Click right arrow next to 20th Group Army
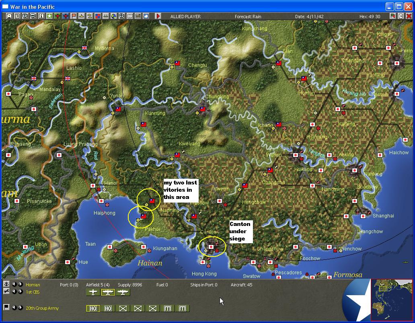This screenshot has height=323, width=415. click(x=21, y=308)
